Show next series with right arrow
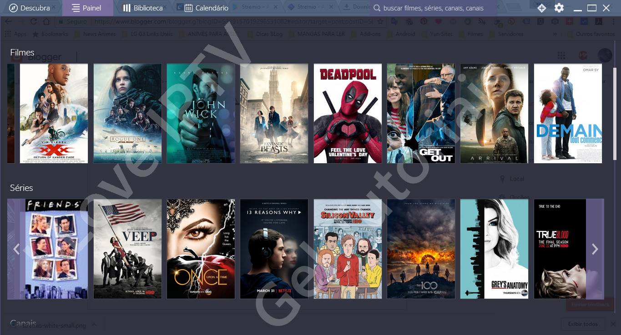The height and width of the screenshot is (335, 621). 595,249
